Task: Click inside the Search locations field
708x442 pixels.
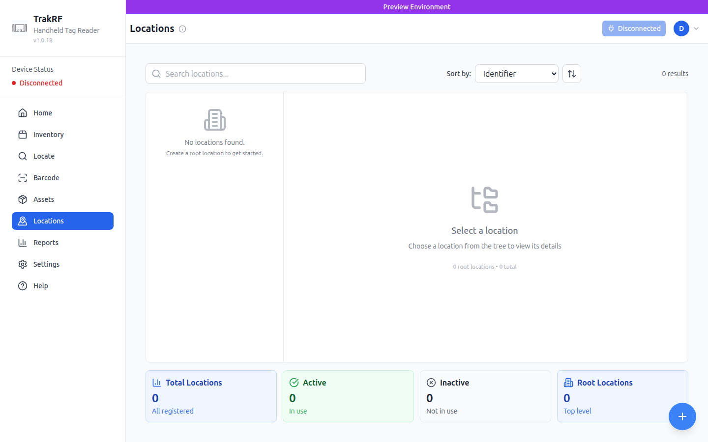Action: click(x=255, y=73)
